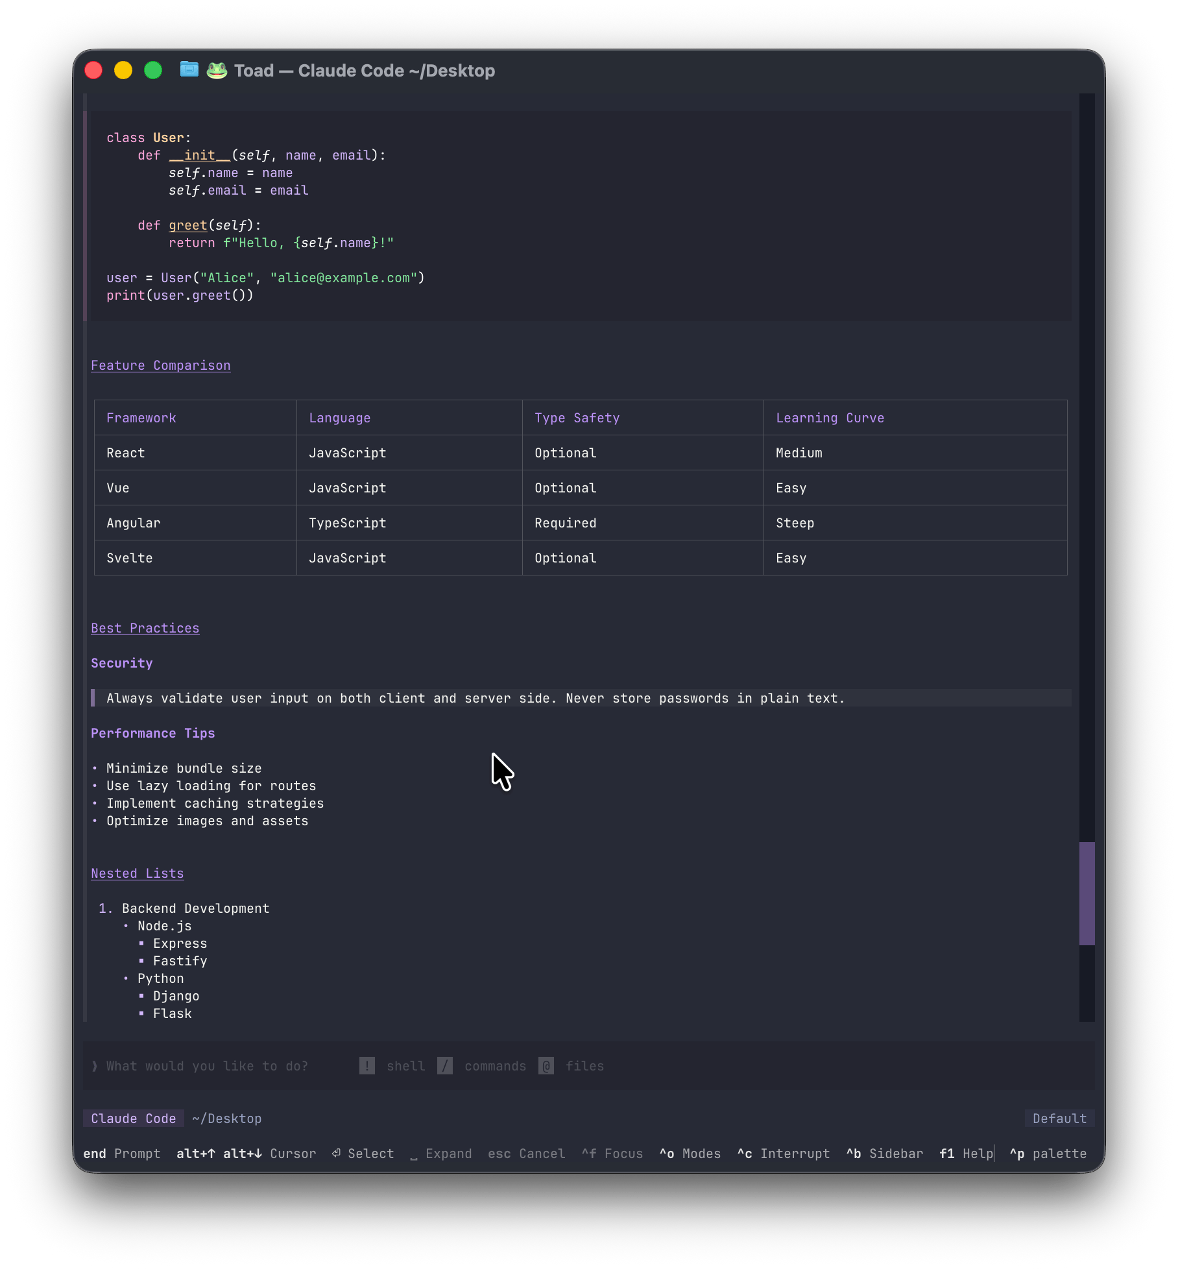Screen dimensions: 1178x1269
Task: Click the '/' commands shortcut icon
Action: click(x=444, y=1066)
